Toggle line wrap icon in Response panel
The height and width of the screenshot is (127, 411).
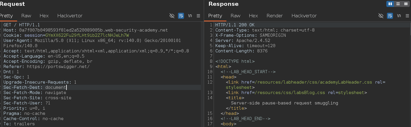tap(390, 16)
